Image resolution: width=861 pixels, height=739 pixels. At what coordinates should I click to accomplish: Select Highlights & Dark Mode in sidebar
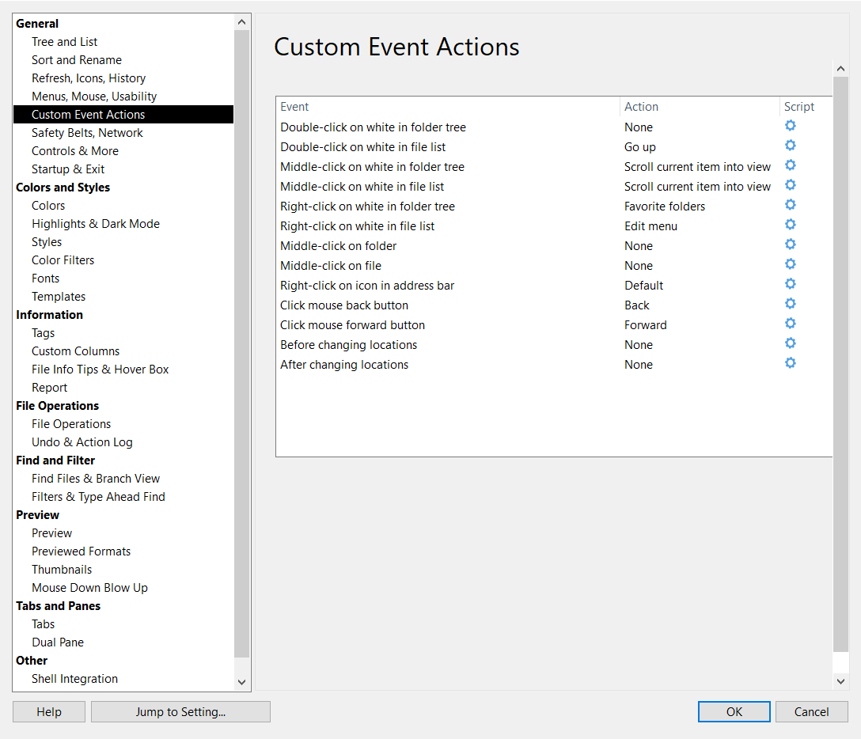tap(96, 224)
